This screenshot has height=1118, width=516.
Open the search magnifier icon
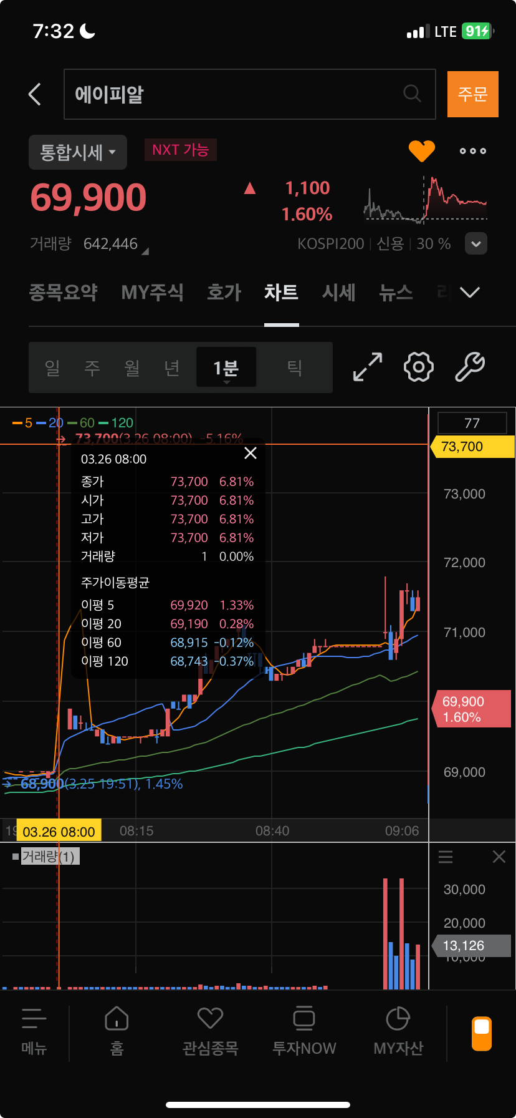[412, 94]
